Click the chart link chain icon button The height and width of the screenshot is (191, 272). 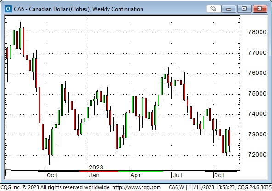pos(214,9)
